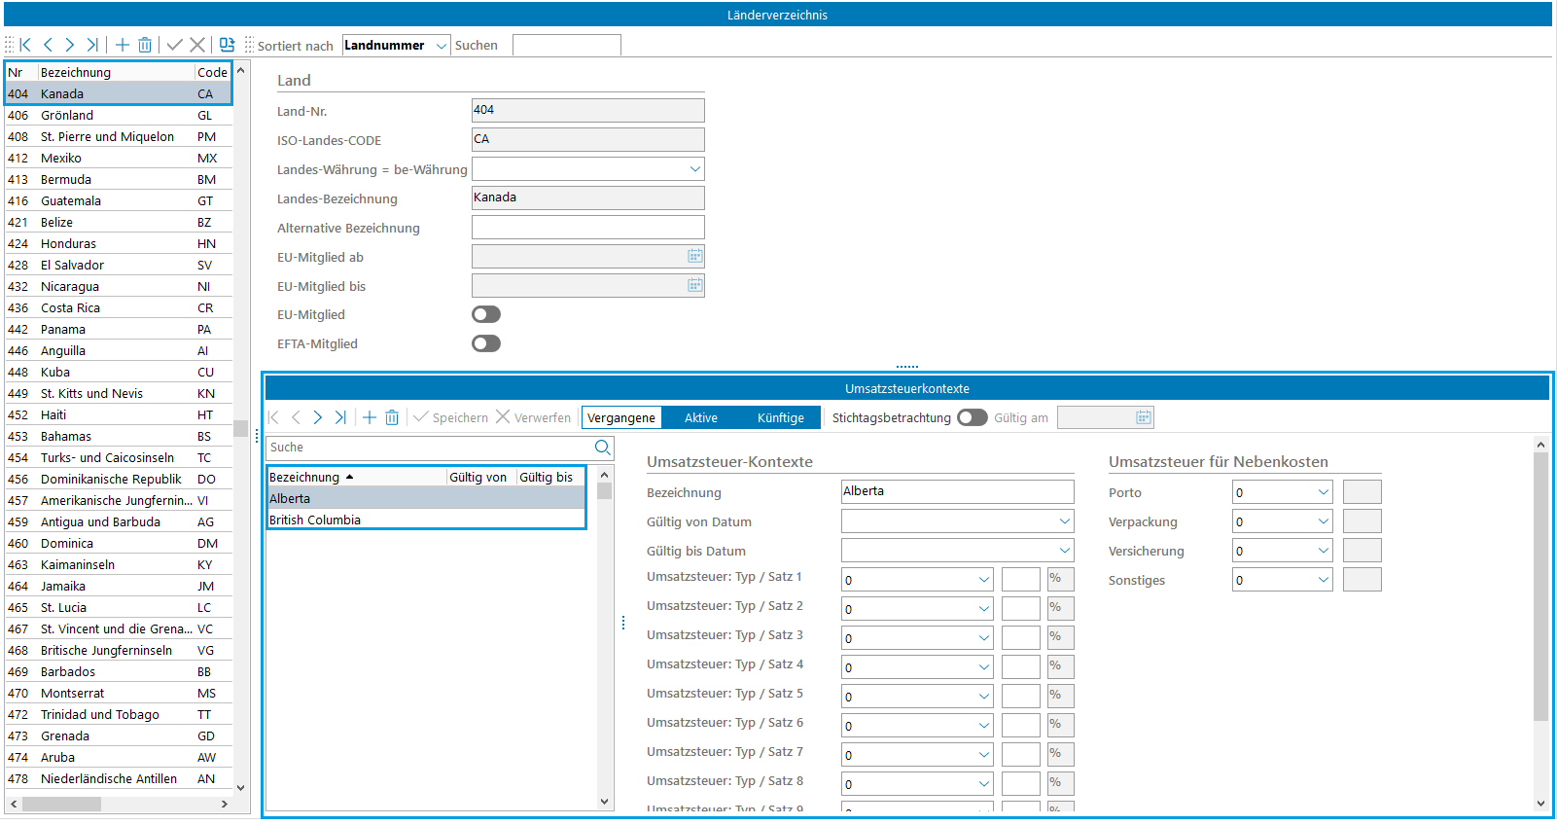Confirm changes with top checkmark icon
This screenshot has height=825, width=1557.
tap(175, 45)
